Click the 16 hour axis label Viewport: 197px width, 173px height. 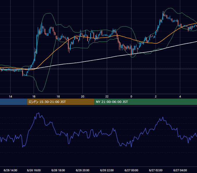[x=34, y=97]
